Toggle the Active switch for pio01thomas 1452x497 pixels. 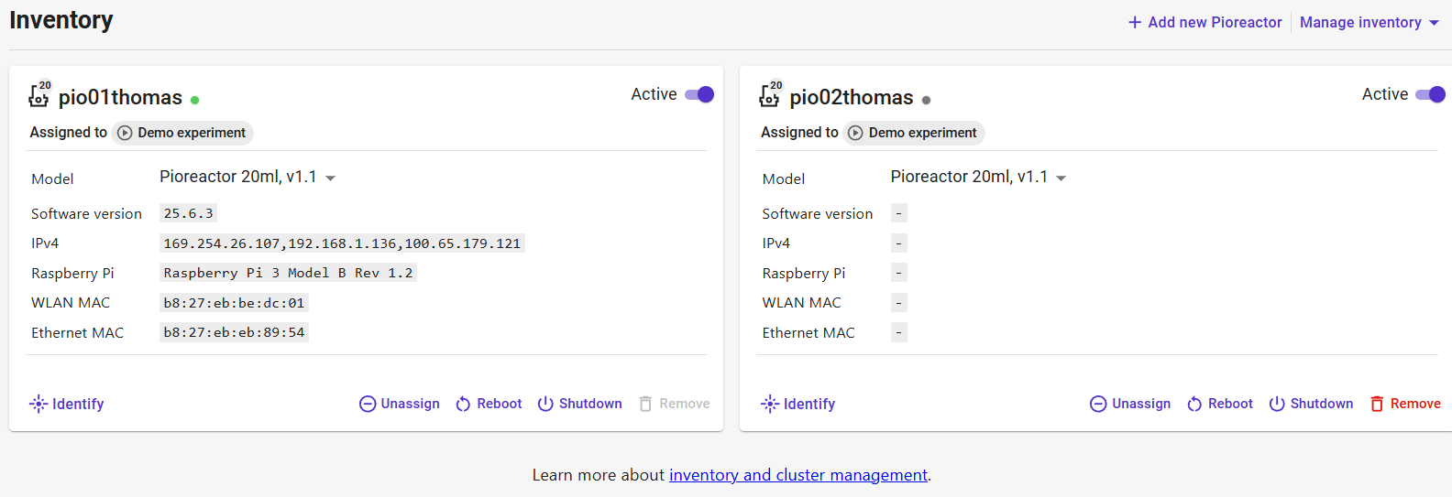[x=699, y=94]
